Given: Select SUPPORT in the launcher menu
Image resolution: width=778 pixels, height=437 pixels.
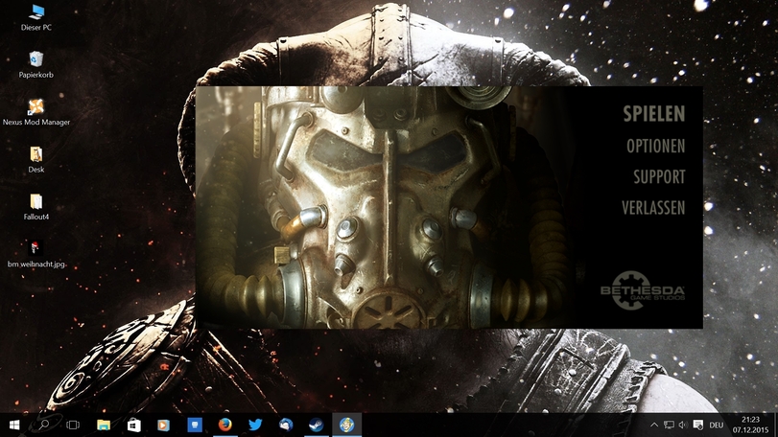Looking at the screenshot, I should (659, 177).
